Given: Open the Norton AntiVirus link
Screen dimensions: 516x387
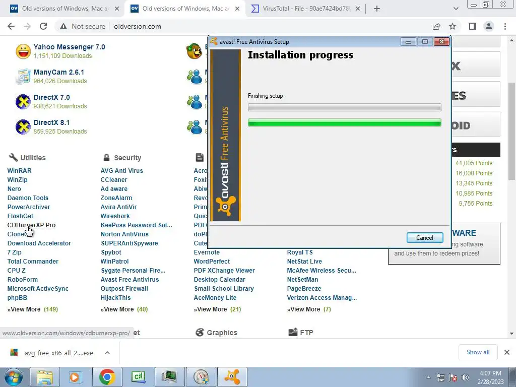Looking at the screenshot, I should (x=124, y=234).
